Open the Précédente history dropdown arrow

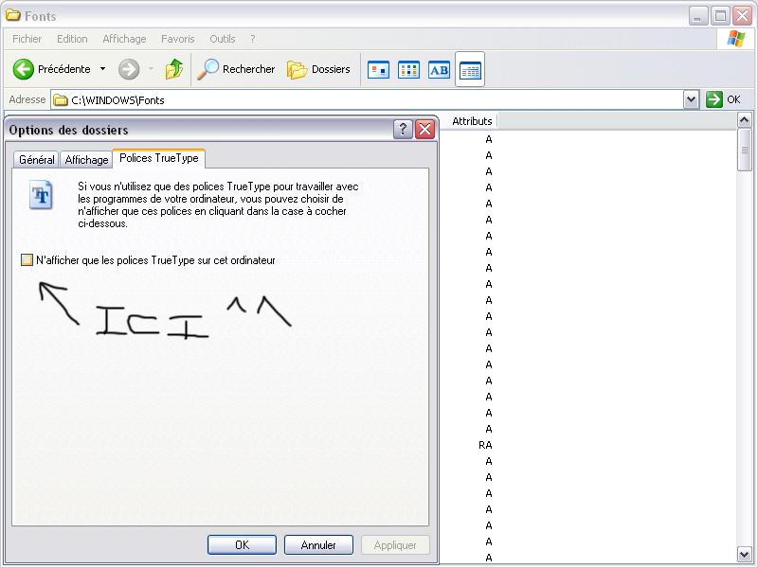point(102,69)
